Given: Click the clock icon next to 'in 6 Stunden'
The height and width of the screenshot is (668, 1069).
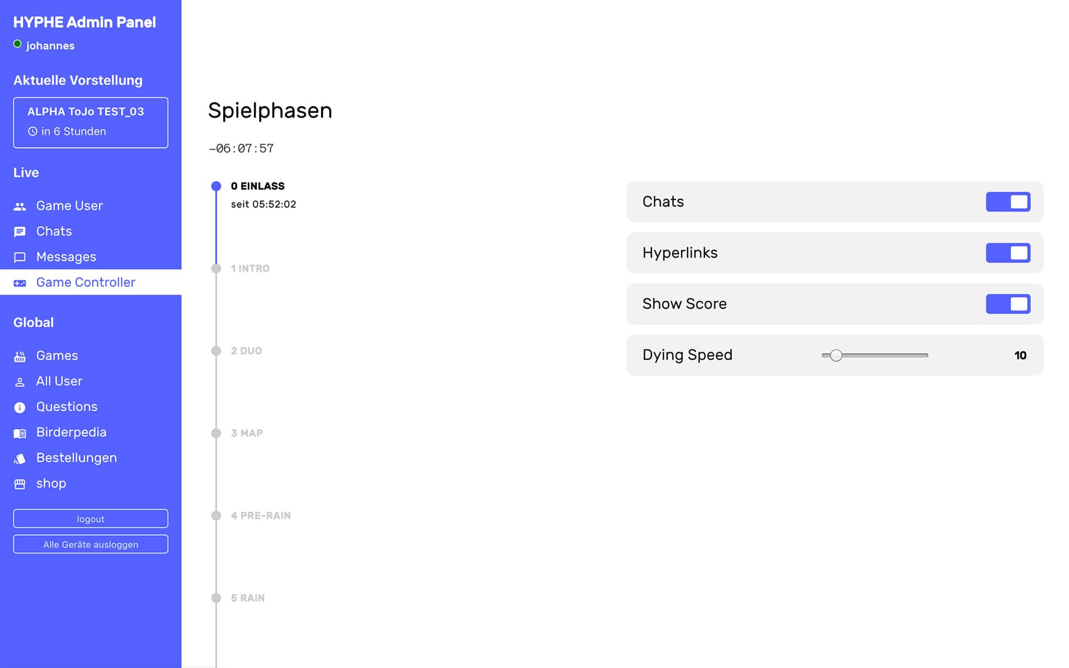Looking at the screenshot, I should 33,131.
